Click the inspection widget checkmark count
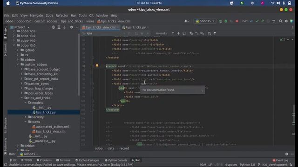This screenshot has height=167, width=298. coord(283,39)
